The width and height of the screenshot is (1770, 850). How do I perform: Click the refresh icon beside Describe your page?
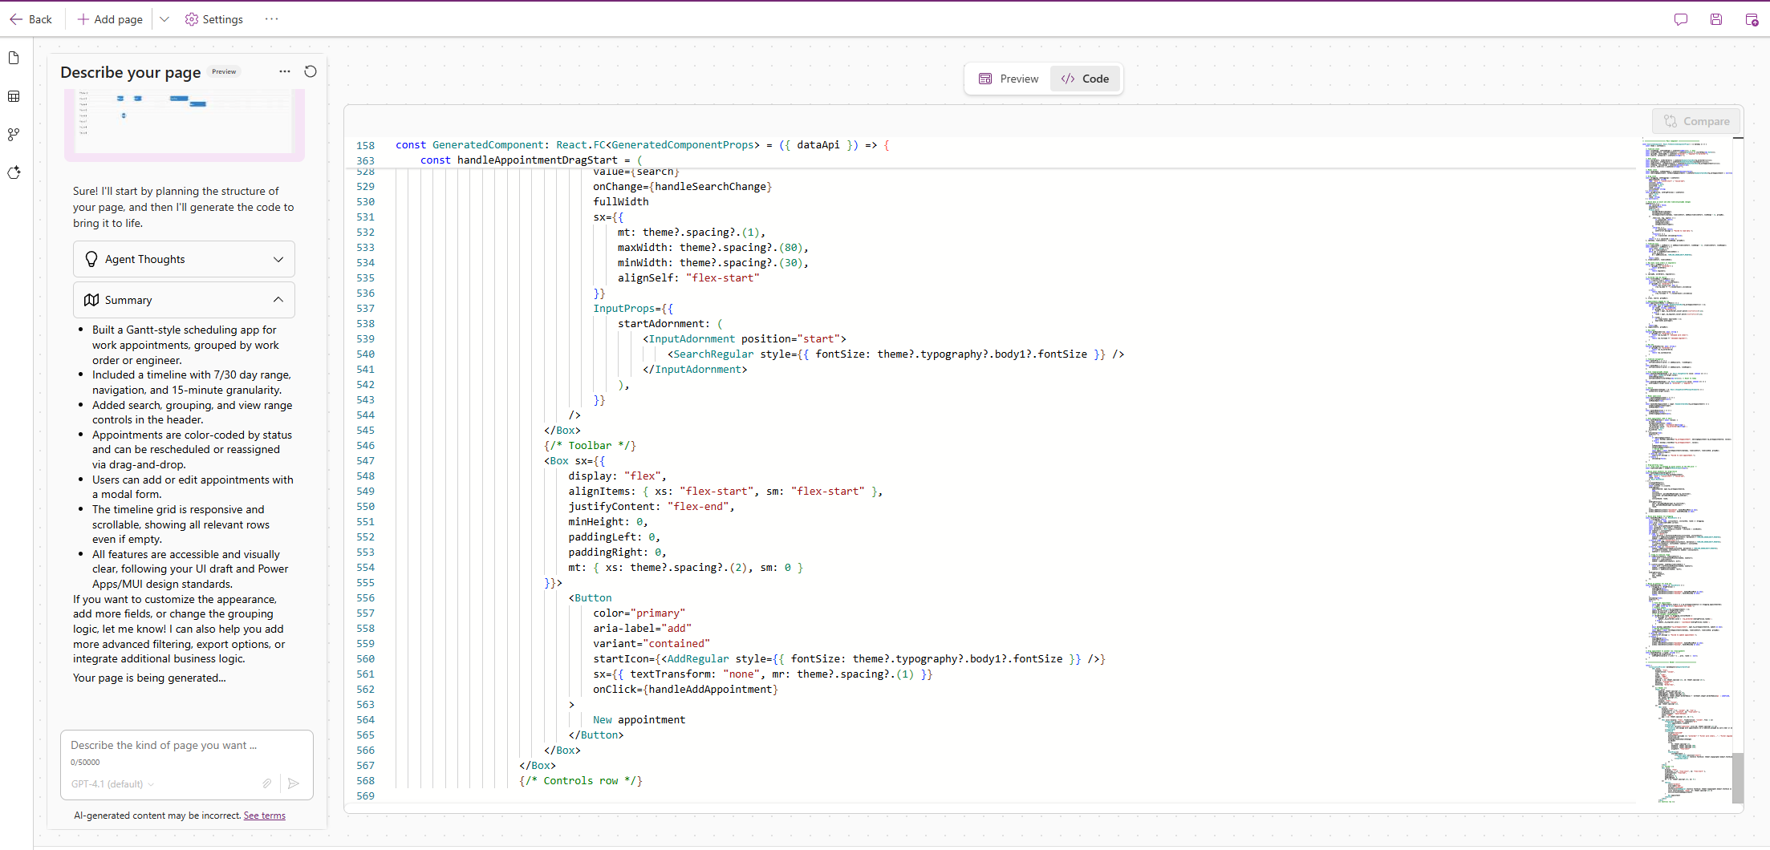pos(311,71)
